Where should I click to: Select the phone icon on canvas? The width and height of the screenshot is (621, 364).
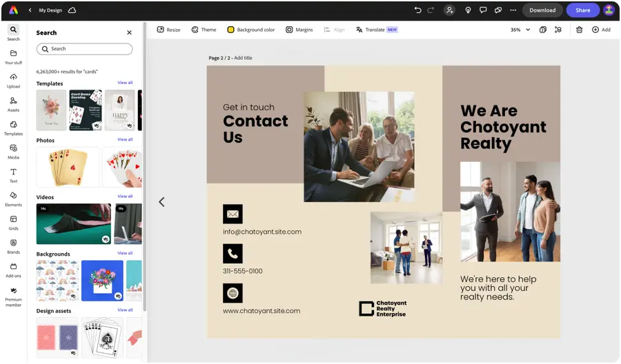click(233, 254)
